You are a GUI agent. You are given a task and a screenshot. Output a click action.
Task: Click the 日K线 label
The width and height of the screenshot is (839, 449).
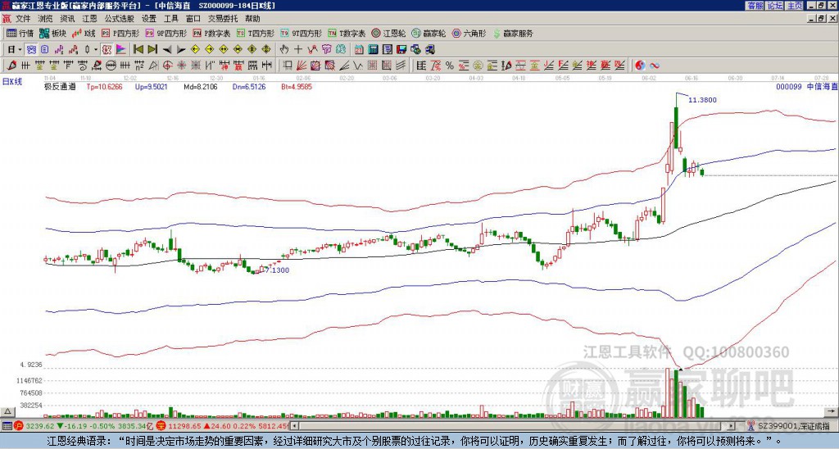click(12, 82)
